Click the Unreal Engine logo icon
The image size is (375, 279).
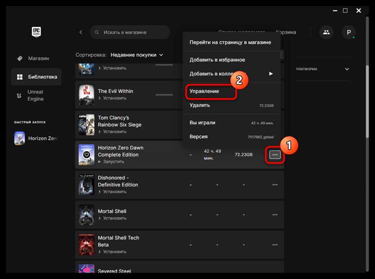point(19,96)
